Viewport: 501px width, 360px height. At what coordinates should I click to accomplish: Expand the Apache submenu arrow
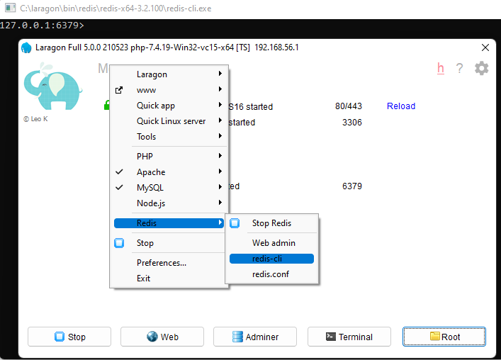click(x=220, y=171)
